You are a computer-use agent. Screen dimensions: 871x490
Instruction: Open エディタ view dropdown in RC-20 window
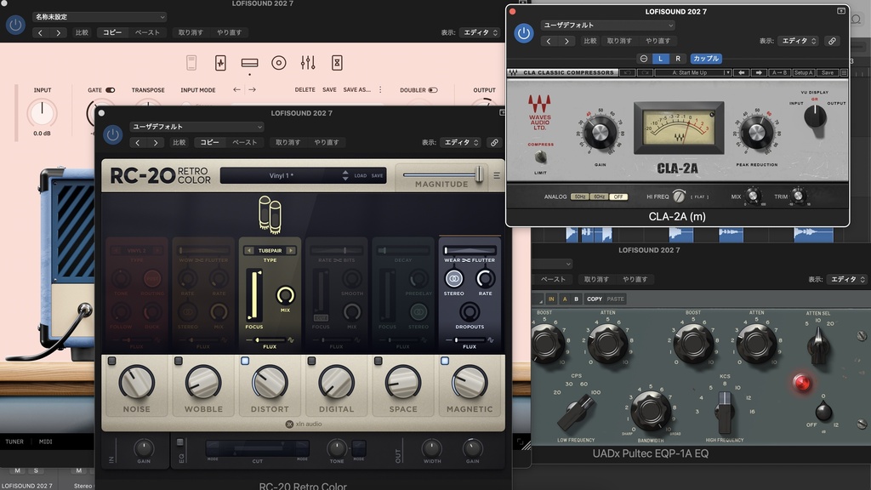coord(460,143)
